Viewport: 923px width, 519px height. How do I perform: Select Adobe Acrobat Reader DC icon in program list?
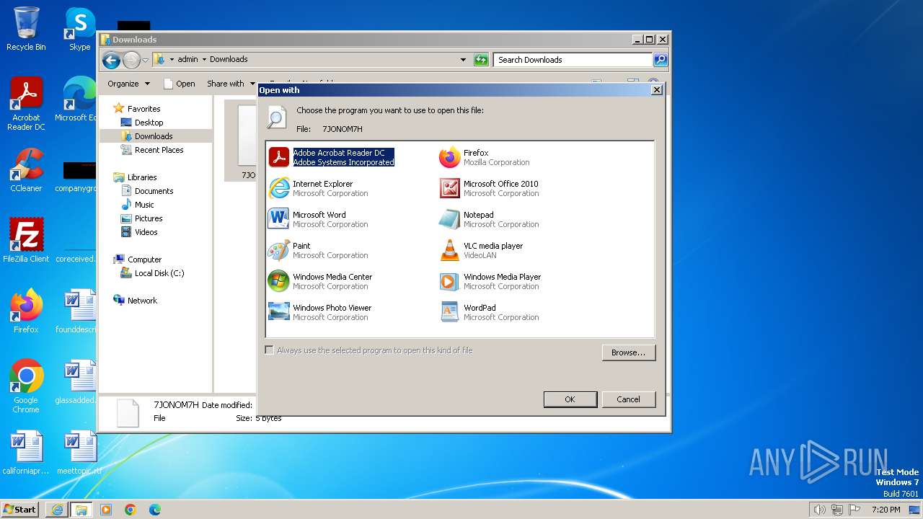[278, 157]
